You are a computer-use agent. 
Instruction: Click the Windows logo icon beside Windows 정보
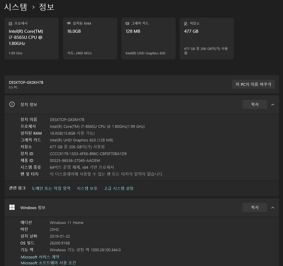coord(12,207)
